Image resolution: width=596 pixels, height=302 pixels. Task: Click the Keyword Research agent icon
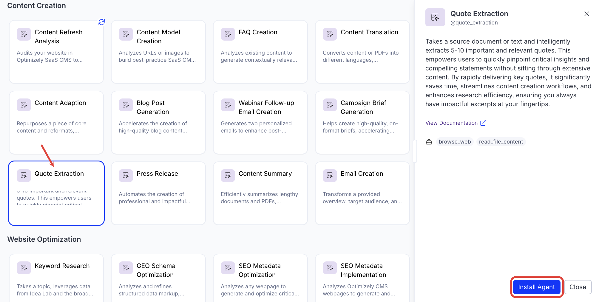(x=24, y=268)
